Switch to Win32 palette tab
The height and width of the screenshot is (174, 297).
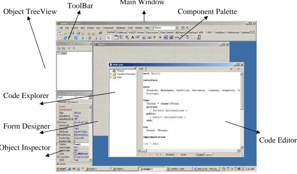click(132, 32)
